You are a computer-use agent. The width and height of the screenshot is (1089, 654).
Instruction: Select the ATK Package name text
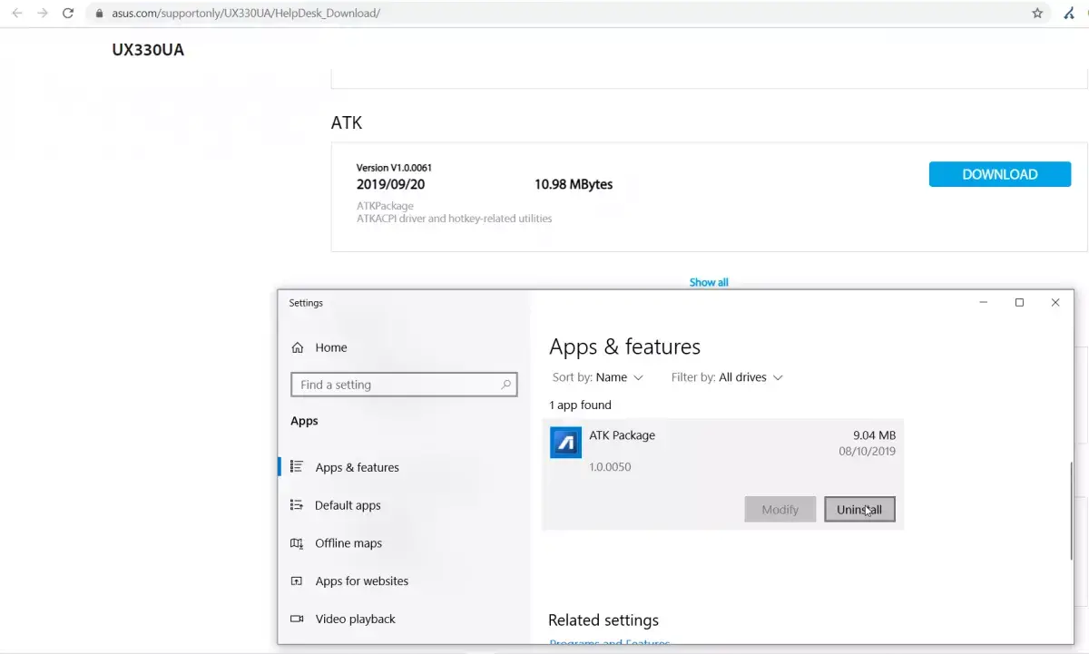click(x=622, y=435)
